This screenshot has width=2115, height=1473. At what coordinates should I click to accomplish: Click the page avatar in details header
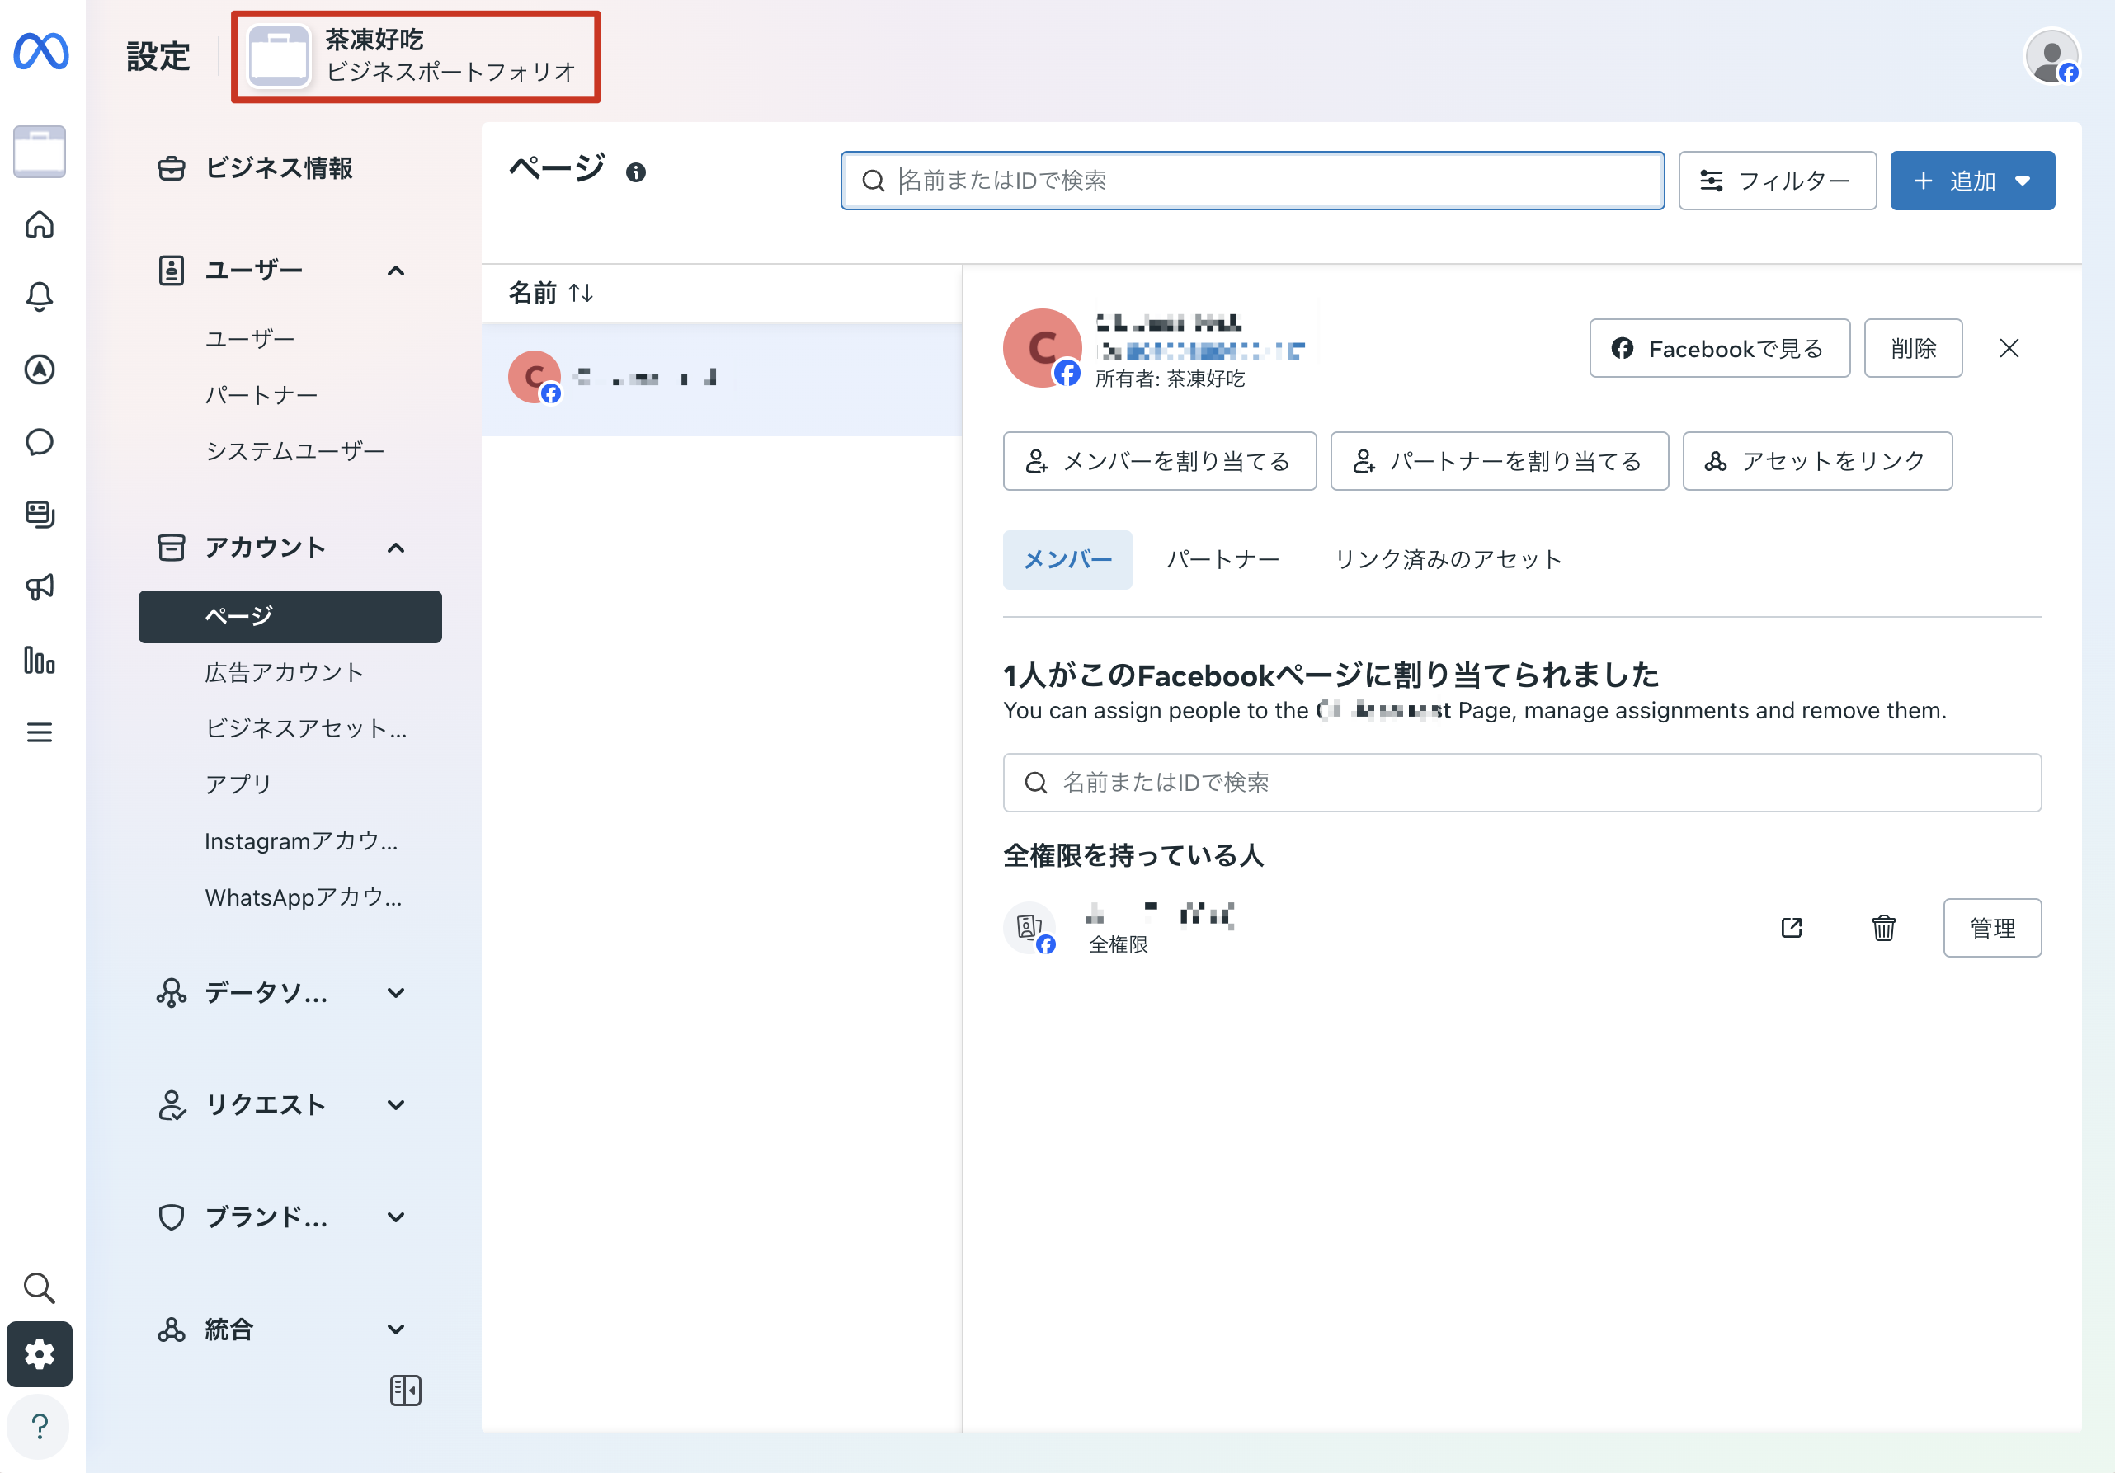point(1042,348)
